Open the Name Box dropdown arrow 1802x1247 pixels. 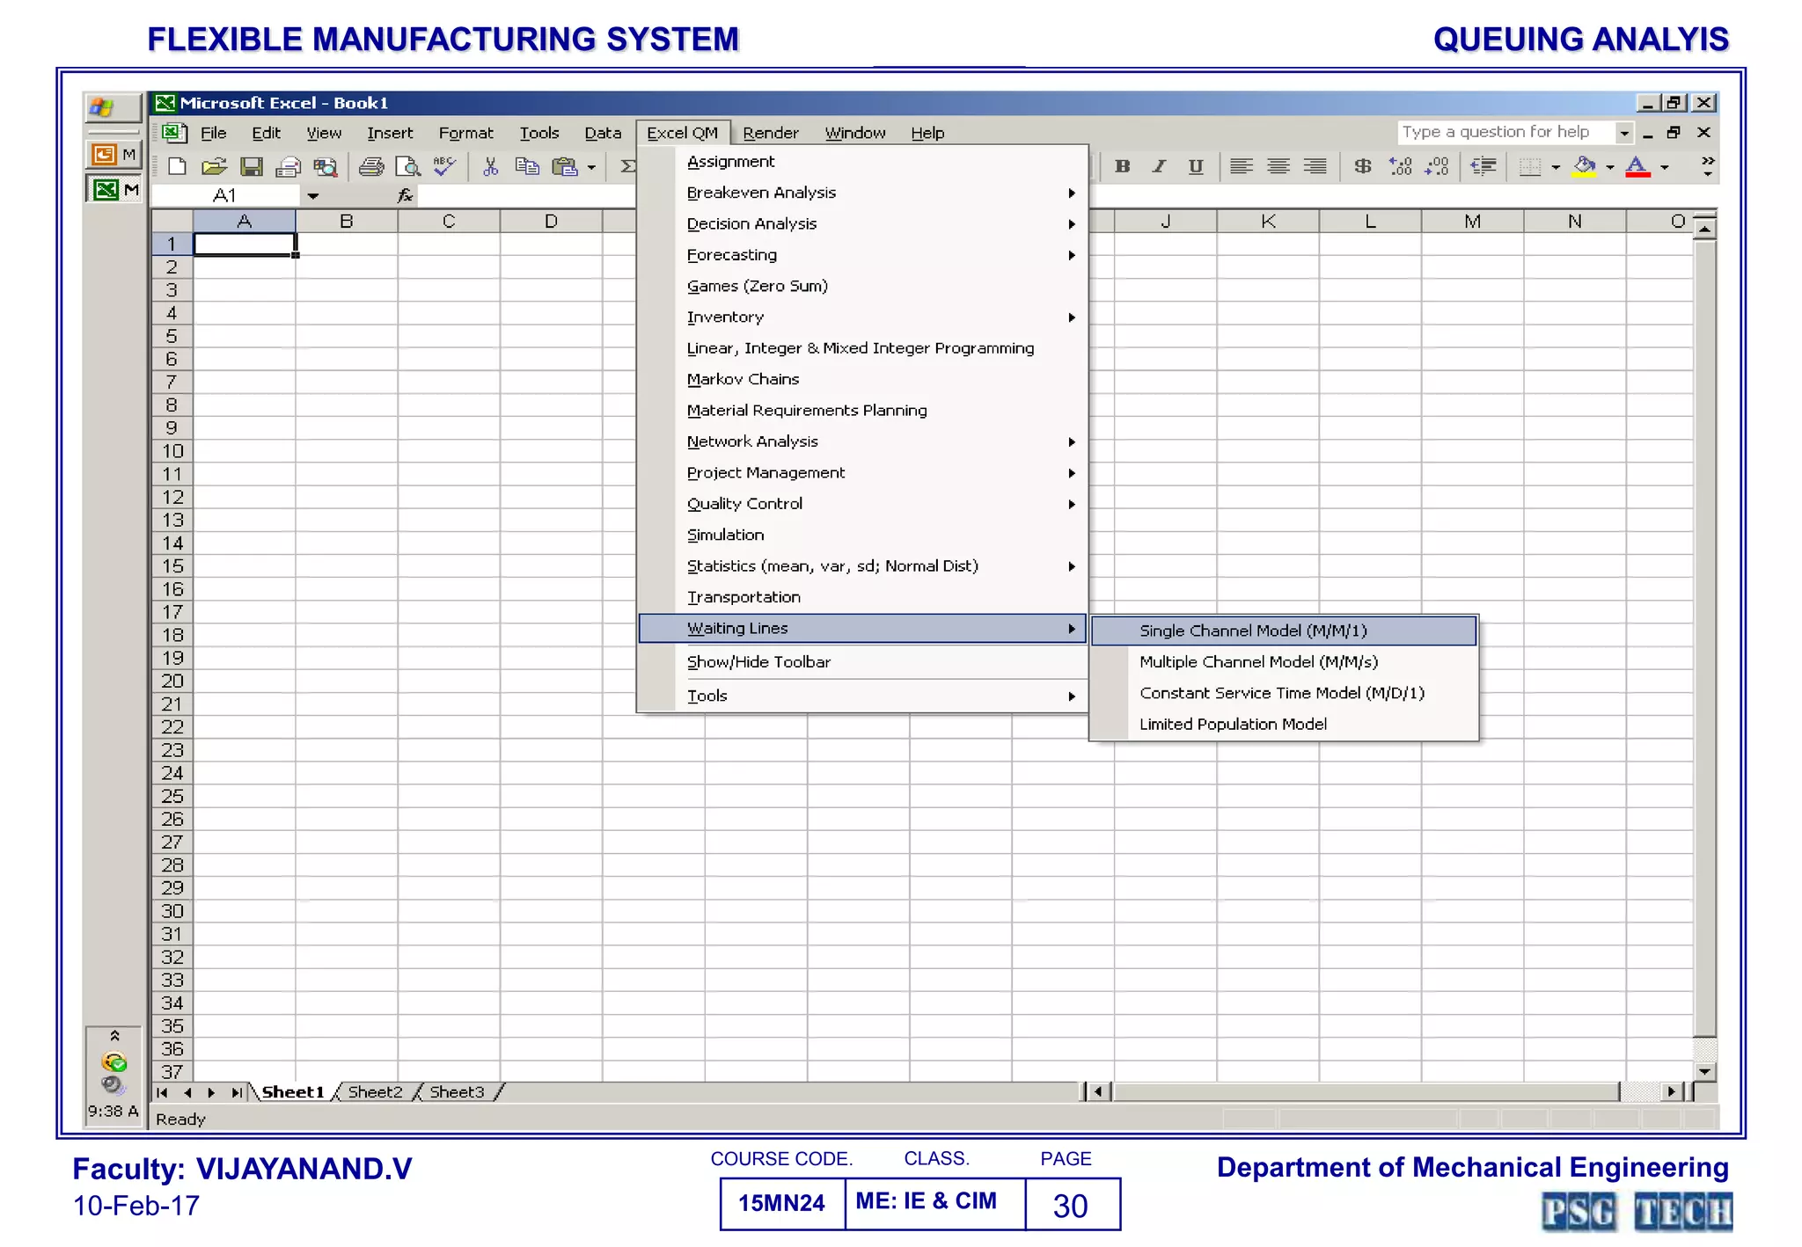click(x=312, y=196)
